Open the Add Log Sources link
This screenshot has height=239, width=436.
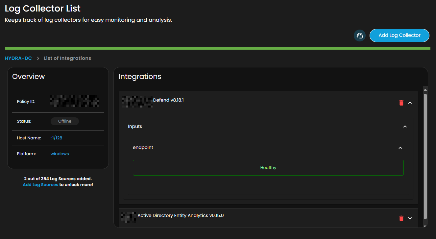[40, 185]
